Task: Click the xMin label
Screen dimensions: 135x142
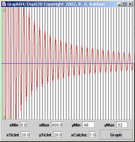Action: (x=14, y=125)
